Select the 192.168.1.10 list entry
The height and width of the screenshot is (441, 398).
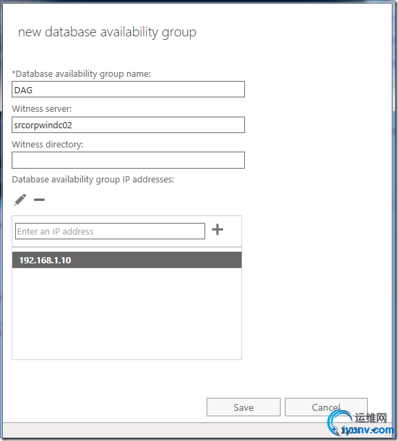tap(127, 260)
